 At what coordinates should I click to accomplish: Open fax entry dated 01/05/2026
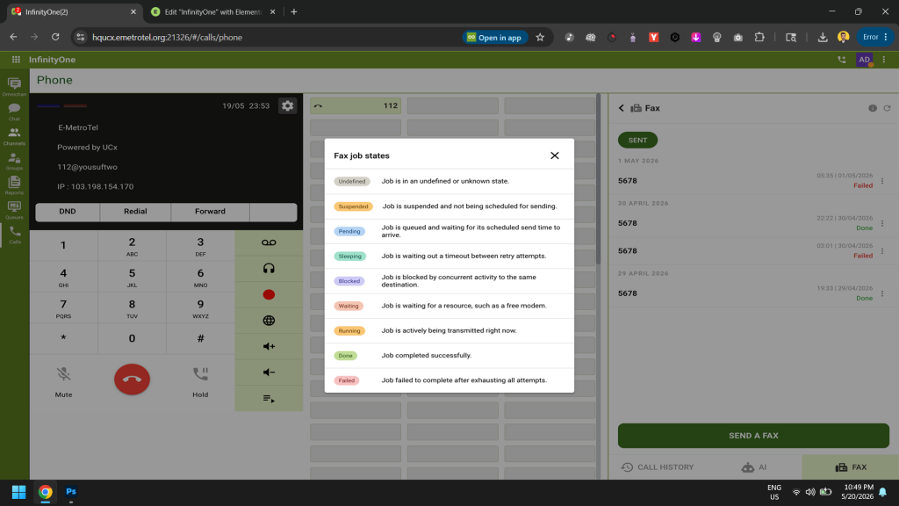point(752,181)
